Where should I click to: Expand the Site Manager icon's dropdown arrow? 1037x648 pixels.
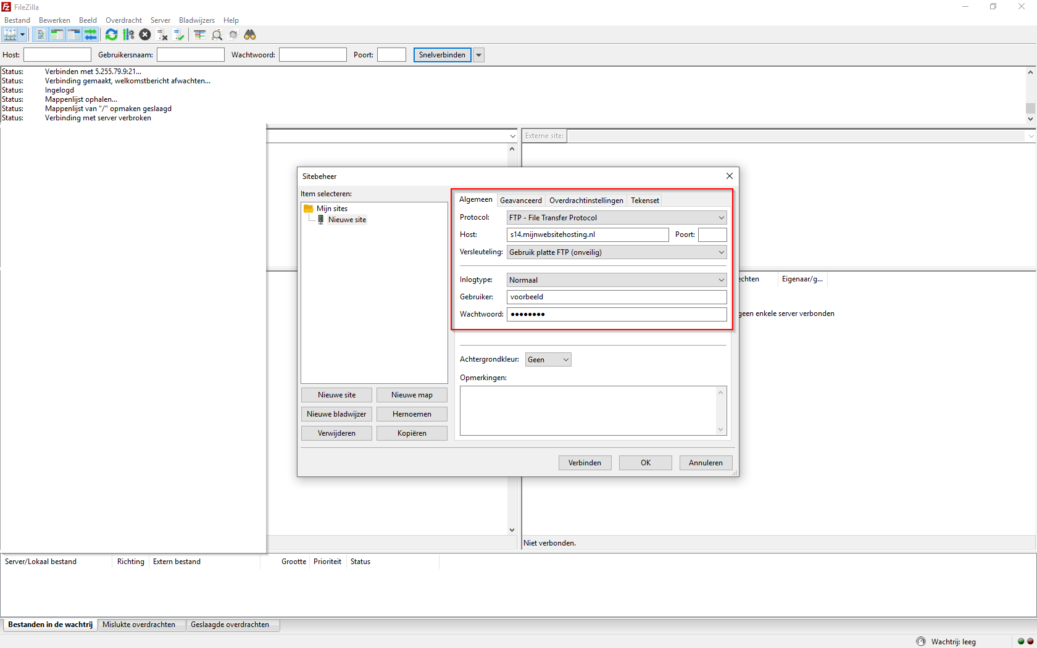pyautogui.click(x=23, y=35)
